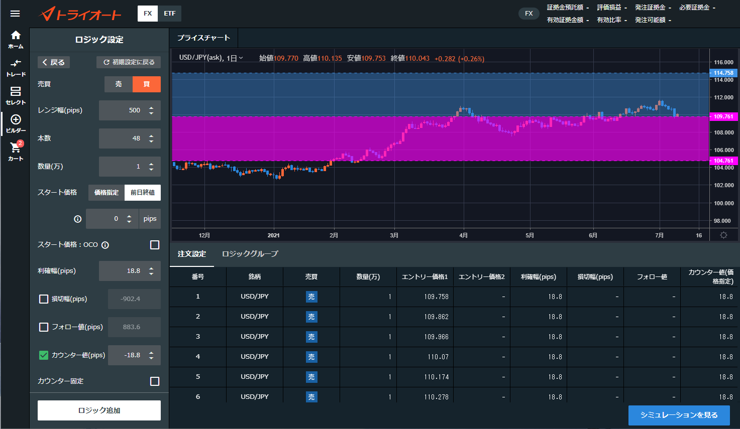Click the 番号 column header
Viewport: 740px width, 429px height.
[x=198, y=277]
